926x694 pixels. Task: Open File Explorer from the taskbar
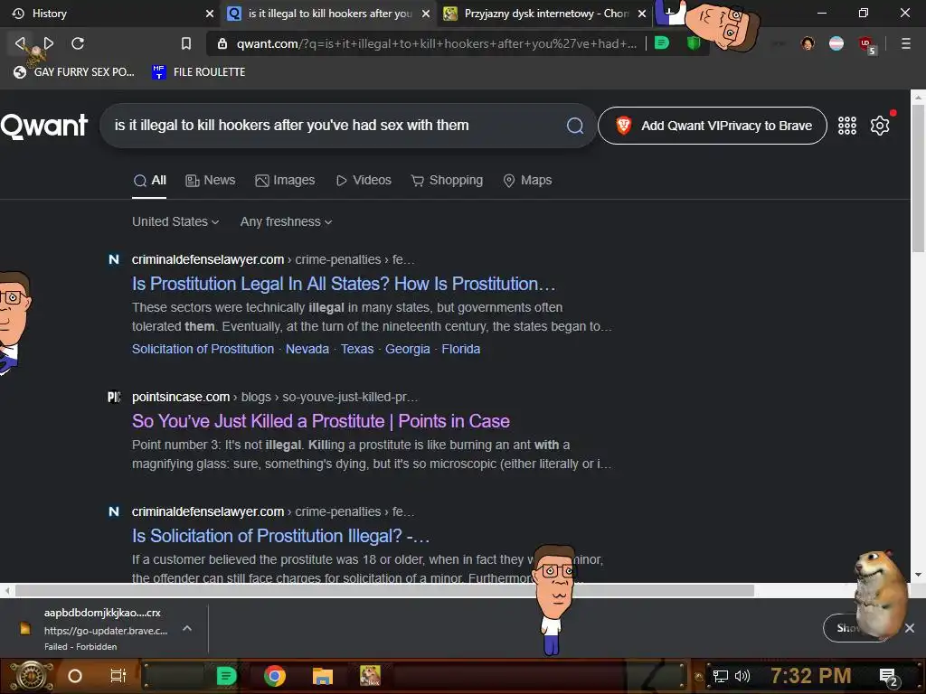tap(323, 676)
